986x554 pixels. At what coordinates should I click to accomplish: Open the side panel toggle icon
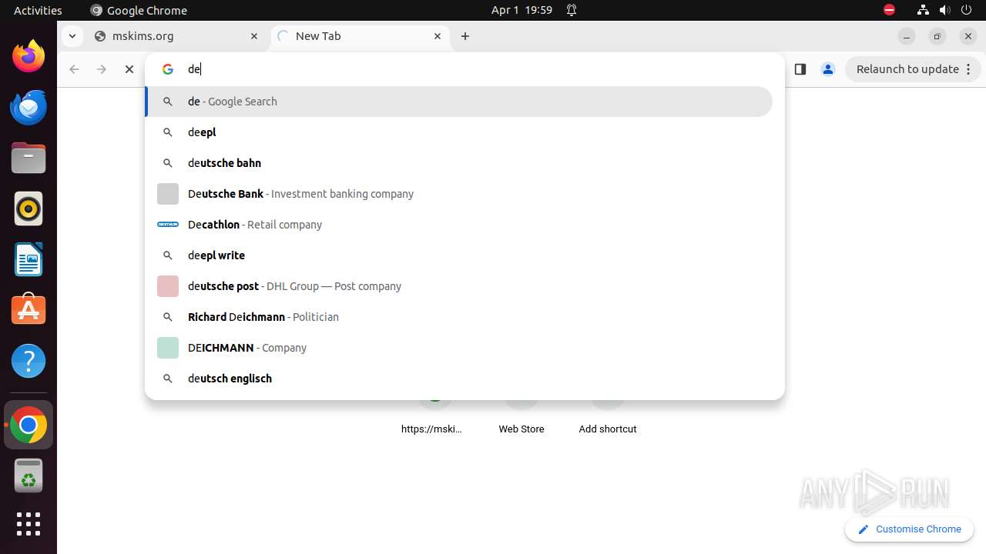coord(800,69)
